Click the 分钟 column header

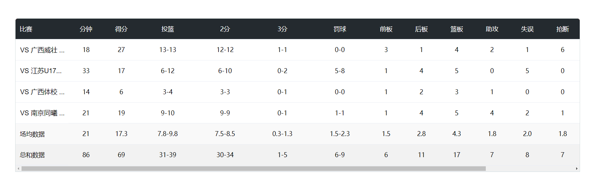tap(86, 29)
